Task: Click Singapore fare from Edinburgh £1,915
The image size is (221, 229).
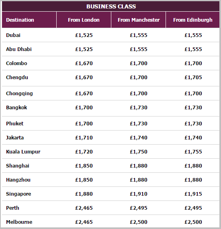Action: [x=193, y=194]
